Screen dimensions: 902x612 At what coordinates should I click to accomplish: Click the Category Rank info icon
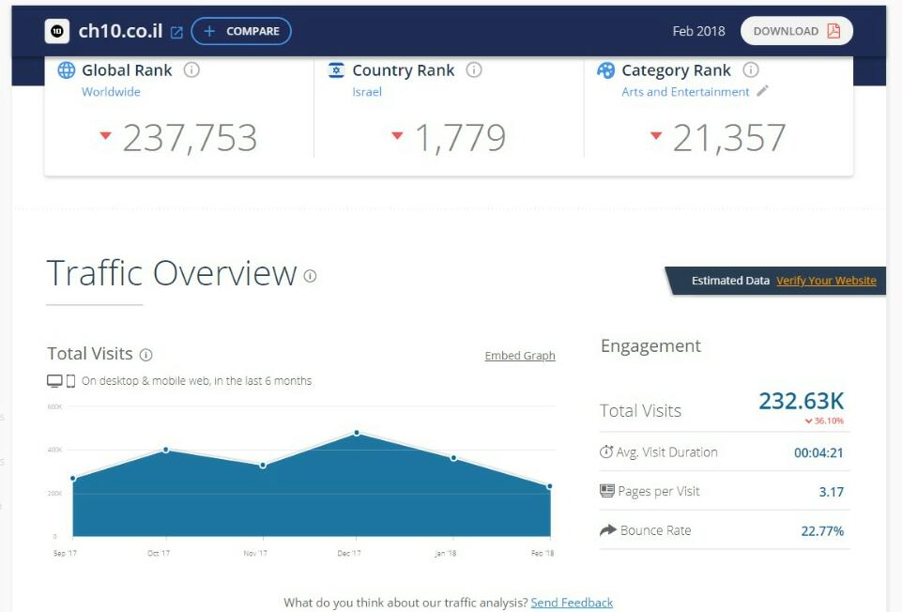750,70
